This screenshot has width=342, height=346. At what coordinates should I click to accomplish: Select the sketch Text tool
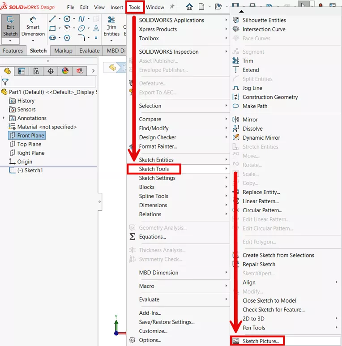click(x=96, y=28)
